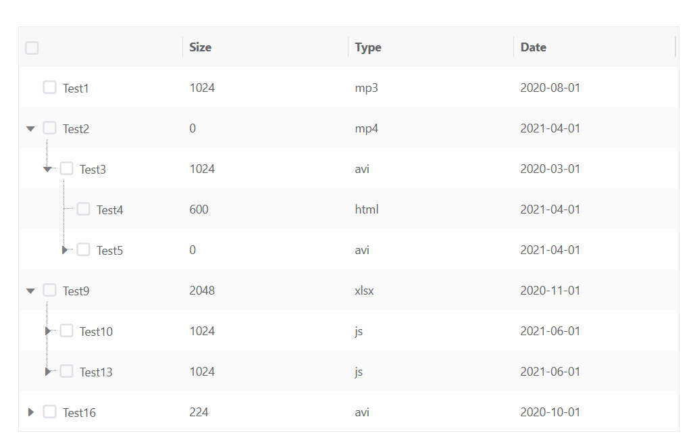Expand the Test5 row arrow
The width and height of the screenshot is (693, 444).
(65, 250)
